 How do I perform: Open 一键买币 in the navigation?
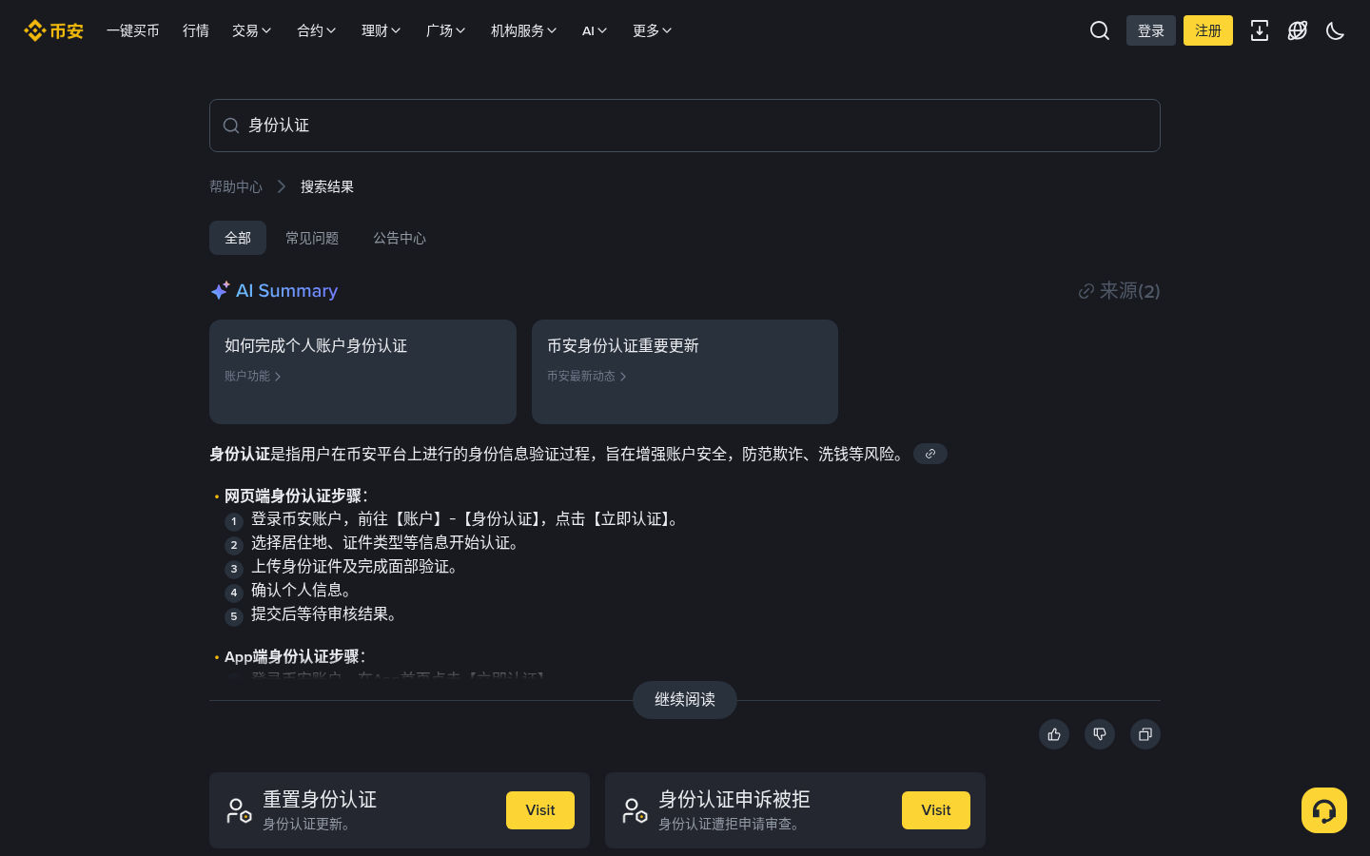pos(133,30)
